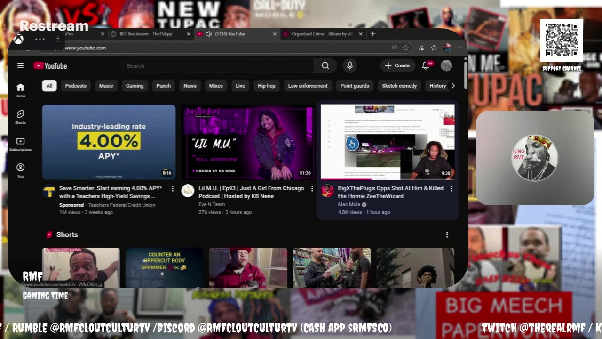Open options for Teachers savings ad
The image size is (602, 339).
point(173,188)
